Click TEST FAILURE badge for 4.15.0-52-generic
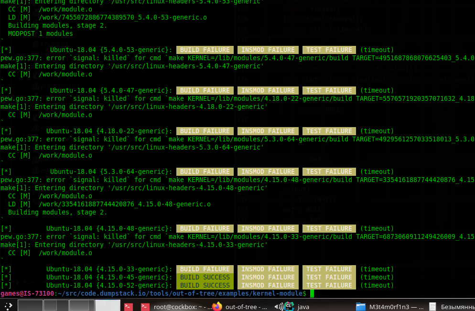 click(329, 285)
